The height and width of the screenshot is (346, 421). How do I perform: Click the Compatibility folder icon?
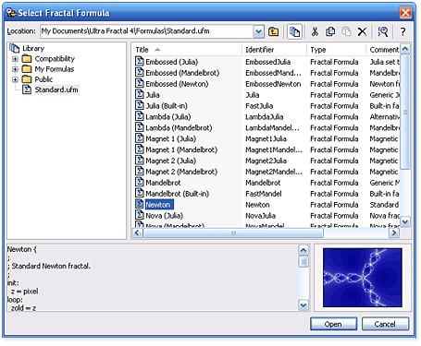(27, 58)
